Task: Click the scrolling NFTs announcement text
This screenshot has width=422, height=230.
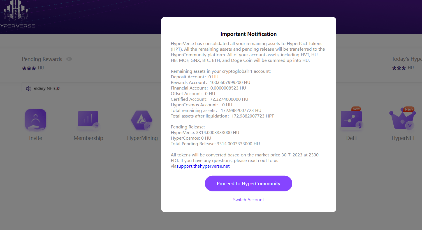Action: click(47, 89)
